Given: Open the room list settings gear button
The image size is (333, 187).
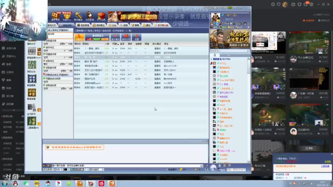Looking at the screenshot, I should click(x=137, y=37).
